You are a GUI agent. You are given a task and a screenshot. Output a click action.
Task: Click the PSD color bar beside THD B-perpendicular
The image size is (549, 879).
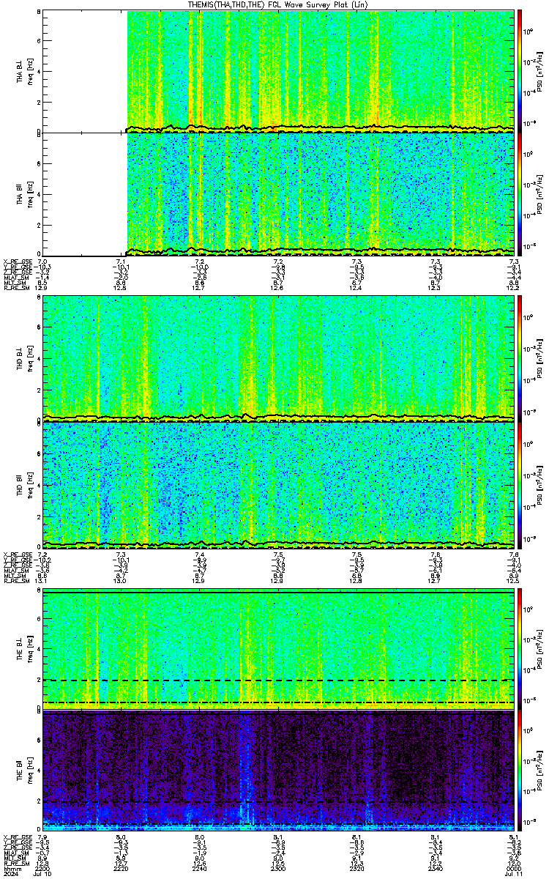[520, 360]
